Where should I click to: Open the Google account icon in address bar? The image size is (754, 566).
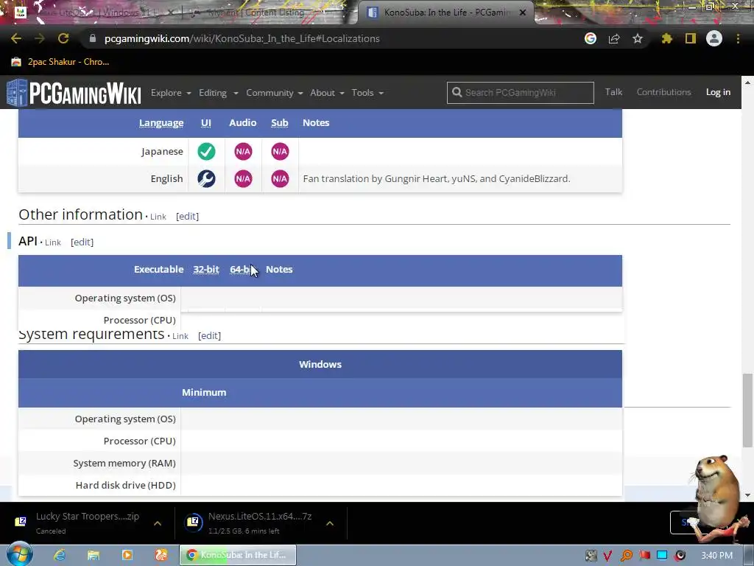tap(591, 38)
